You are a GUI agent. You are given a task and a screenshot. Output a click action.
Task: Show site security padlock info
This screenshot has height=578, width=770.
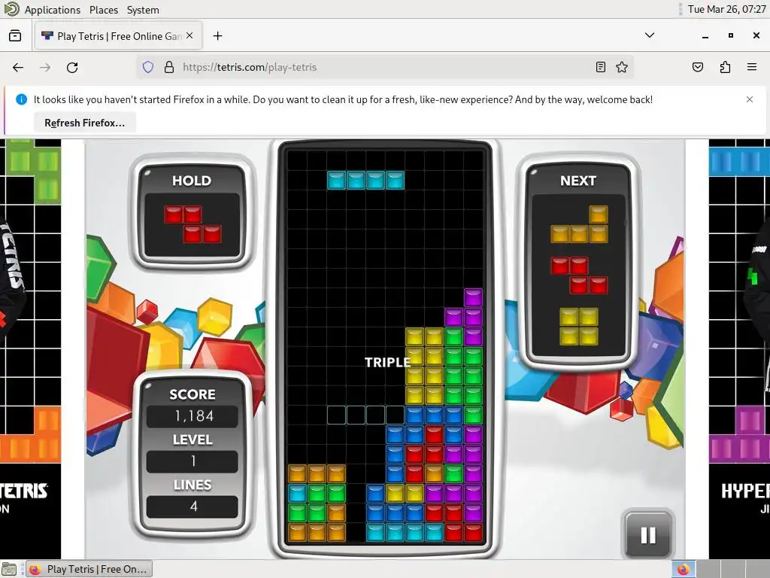click(169, 67)
